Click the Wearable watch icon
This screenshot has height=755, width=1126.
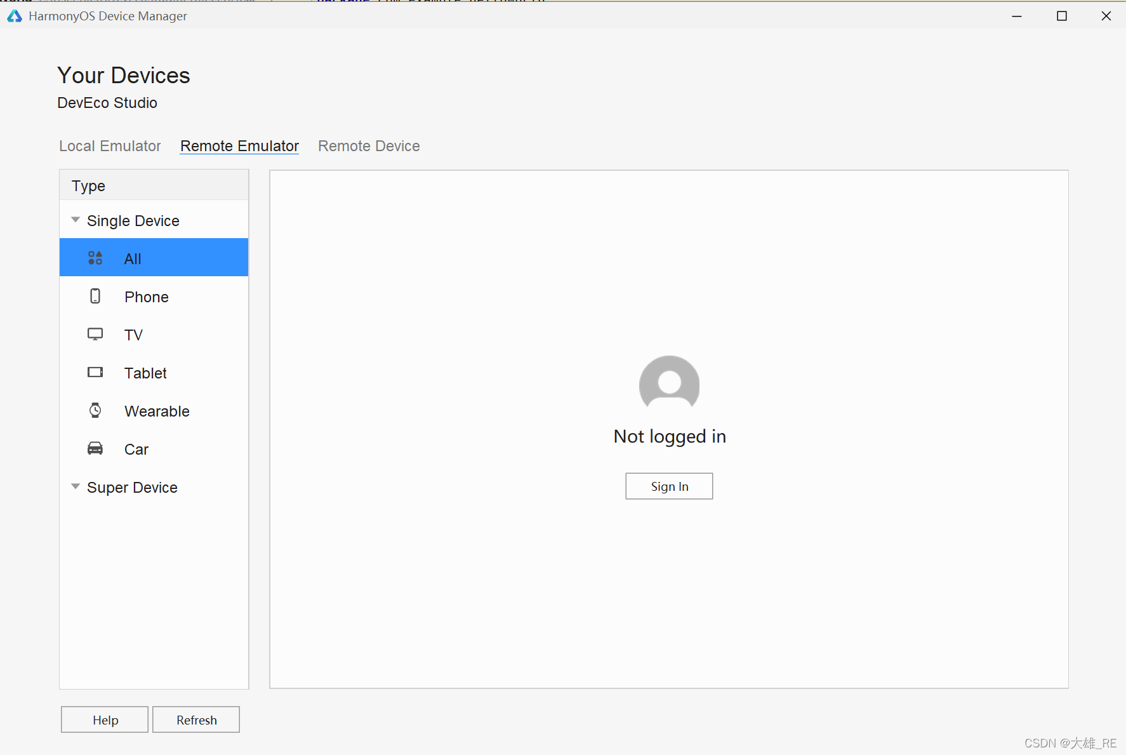(x=95, y=410)
